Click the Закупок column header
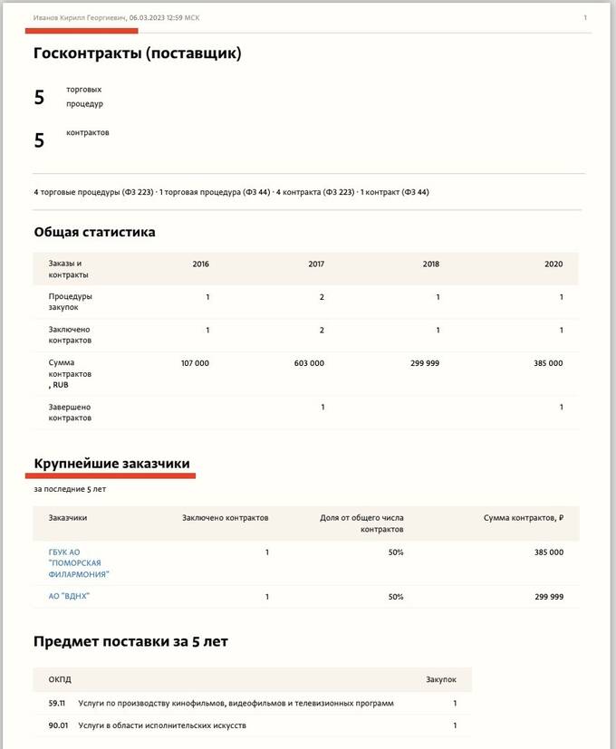Viewport: 616px width, 749px height. pos(441,679)
